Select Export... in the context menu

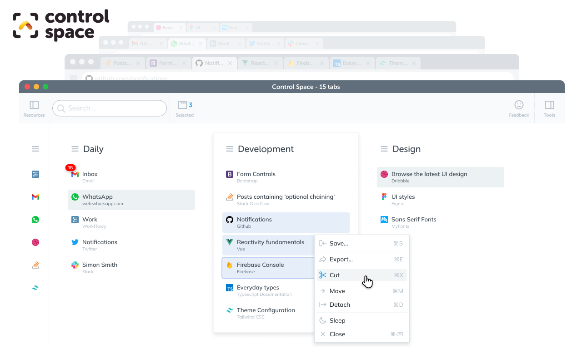pyautogui.click(x=341, y=260)
